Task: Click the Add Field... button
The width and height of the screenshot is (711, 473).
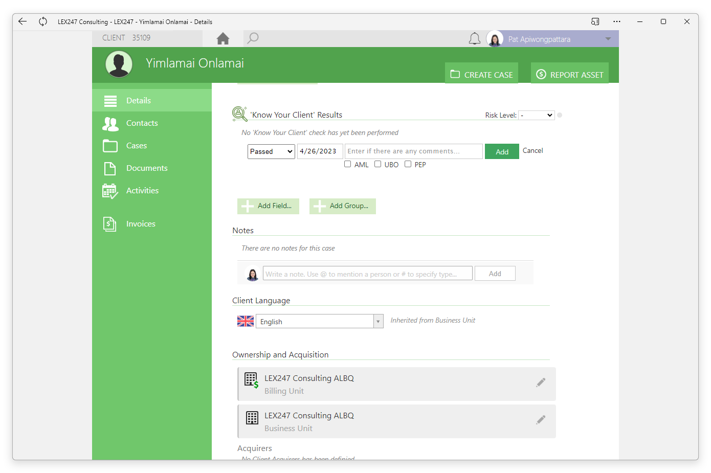Action: 268,206
